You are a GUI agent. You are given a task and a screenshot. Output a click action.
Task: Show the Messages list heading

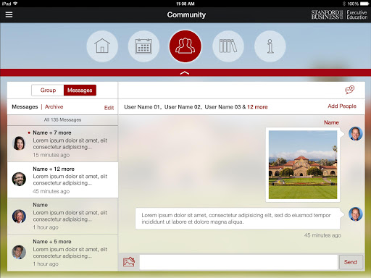[25, 106]
